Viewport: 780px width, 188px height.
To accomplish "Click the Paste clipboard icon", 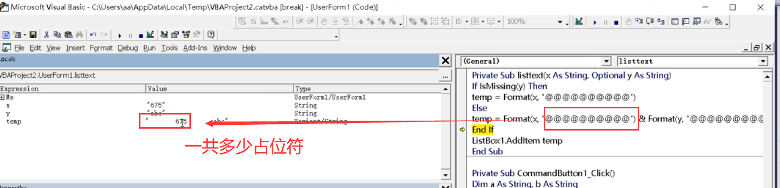I will coord(68,35).
